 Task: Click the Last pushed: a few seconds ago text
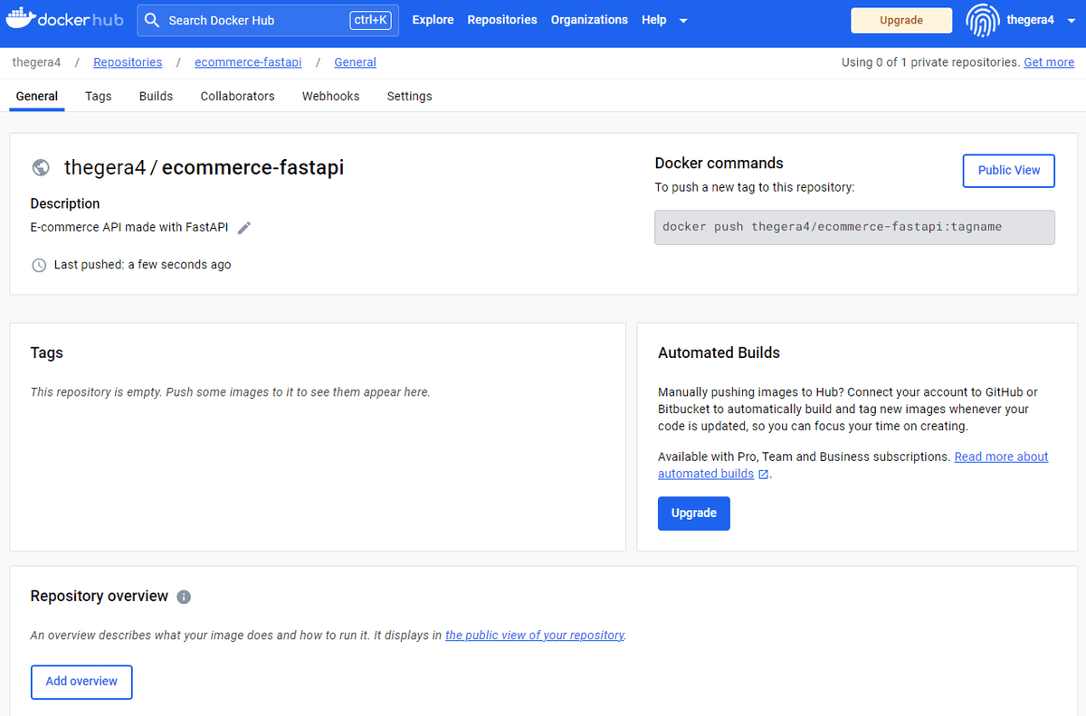click(142, 265)
